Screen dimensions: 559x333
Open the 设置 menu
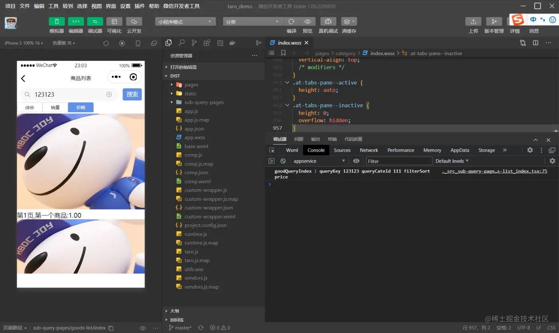[125, 6]
